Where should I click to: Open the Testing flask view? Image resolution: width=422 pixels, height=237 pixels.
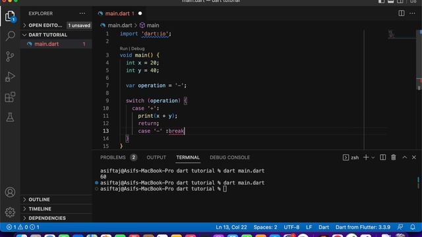(10, 117)
